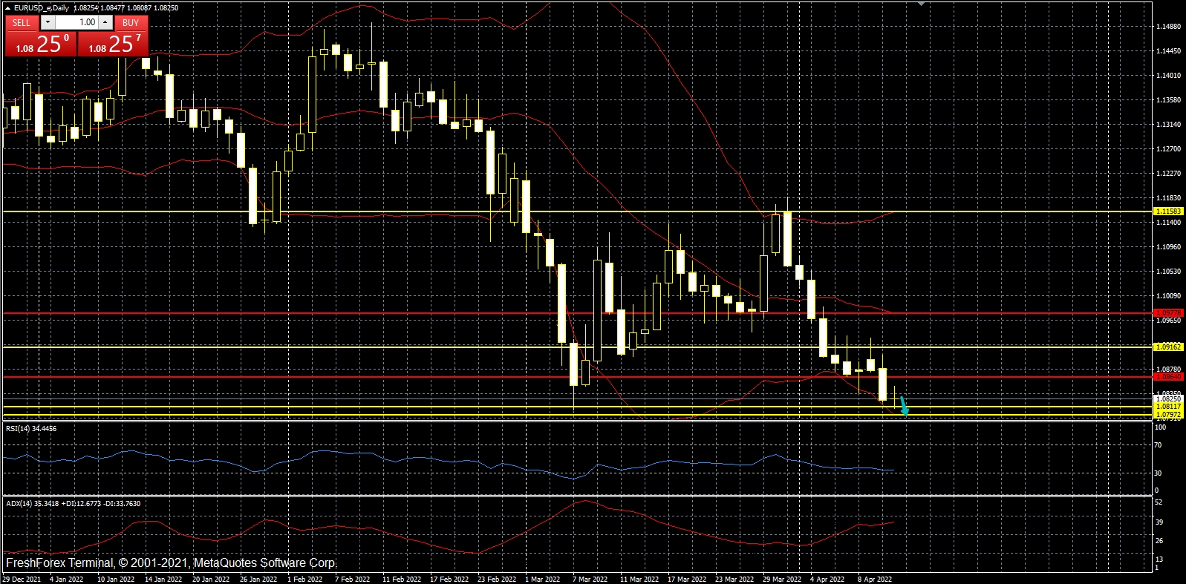Viewport: 1186px width, 584px height.
Task: Click the red 1.08640 level label
Action: 1168,377
